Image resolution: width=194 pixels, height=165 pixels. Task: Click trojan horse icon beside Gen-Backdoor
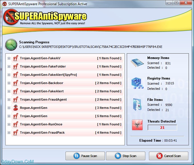[x=16, y=83]
